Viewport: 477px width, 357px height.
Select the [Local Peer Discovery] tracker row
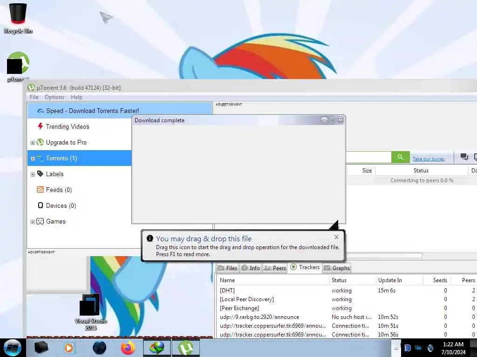(346, 299)
